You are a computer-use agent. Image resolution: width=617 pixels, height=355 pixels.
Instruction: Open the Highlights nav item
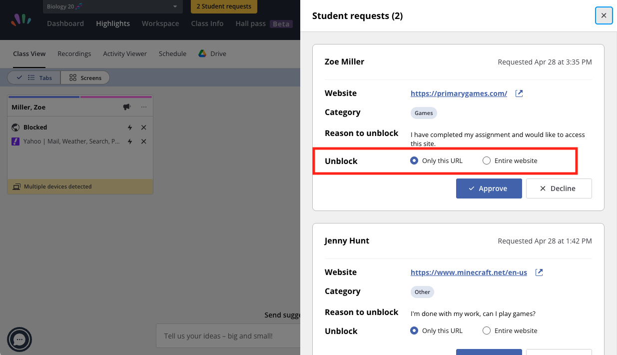113,23
